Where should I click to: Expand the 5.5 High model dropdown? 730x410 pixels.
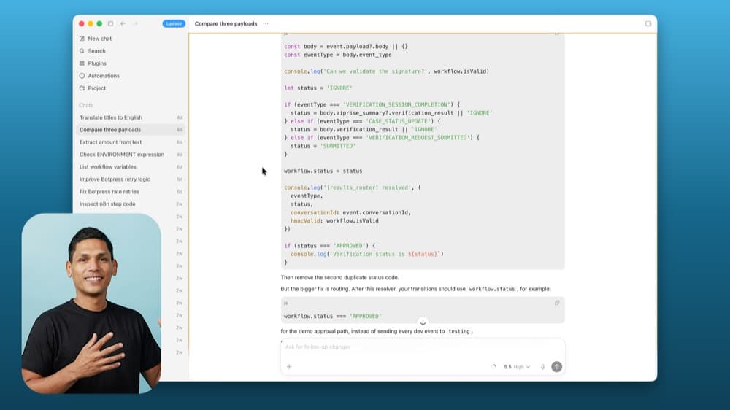[x=517, y=367]
